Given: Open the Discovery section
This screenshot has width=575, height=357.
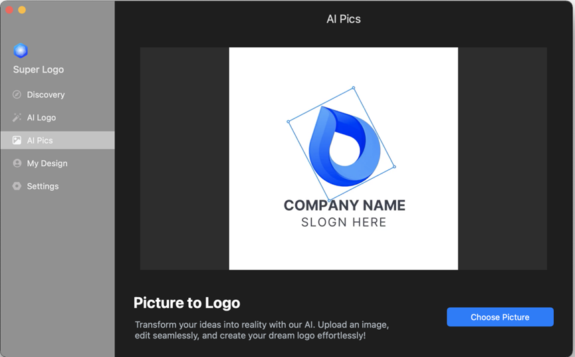Looking at the screenshot, I should tap(58, 94).
